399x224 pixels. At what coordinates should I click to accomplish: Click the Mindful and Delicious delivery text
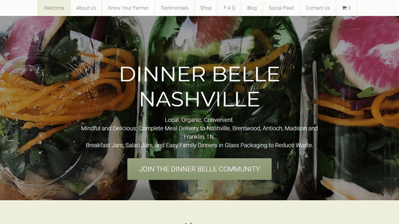(x=199, y=128)
